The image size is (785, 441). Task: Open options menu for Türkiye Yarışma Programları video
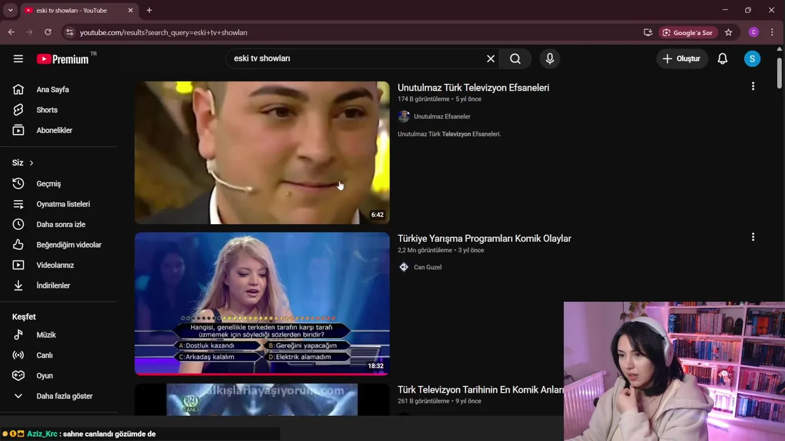(x=753, y=237)
